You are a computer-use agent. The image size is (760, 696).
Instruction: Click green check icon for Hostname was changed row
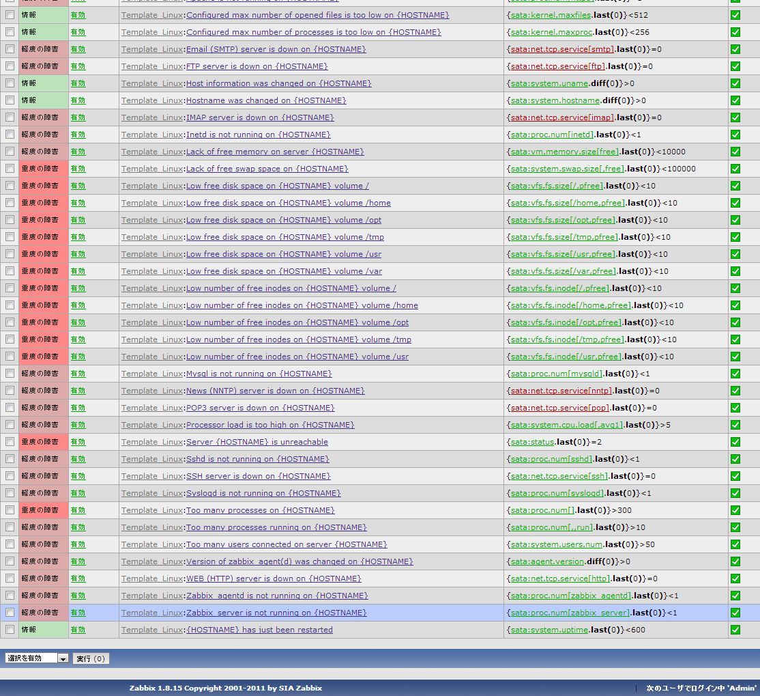pyautogui.click(x=735, y=100)
